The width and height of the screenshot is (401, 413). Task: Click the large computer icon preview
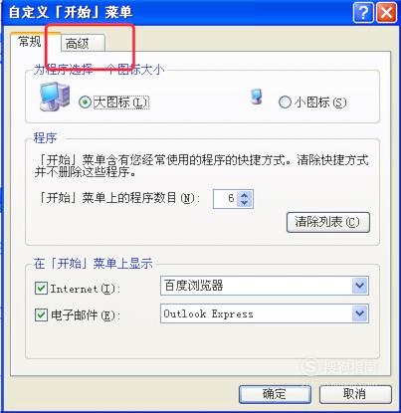coord(55,97)
